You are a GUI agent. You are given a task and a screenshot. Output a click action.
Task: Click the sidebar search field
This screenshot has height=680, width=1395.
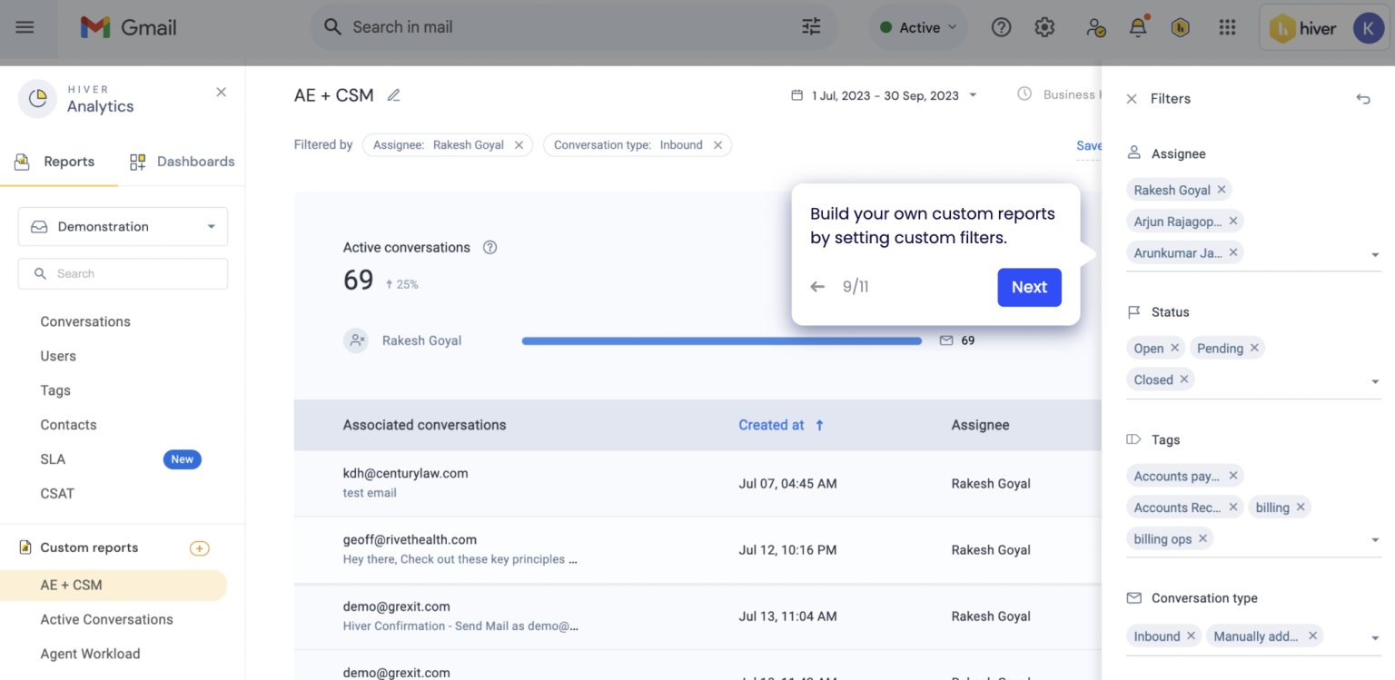point(122,273)
